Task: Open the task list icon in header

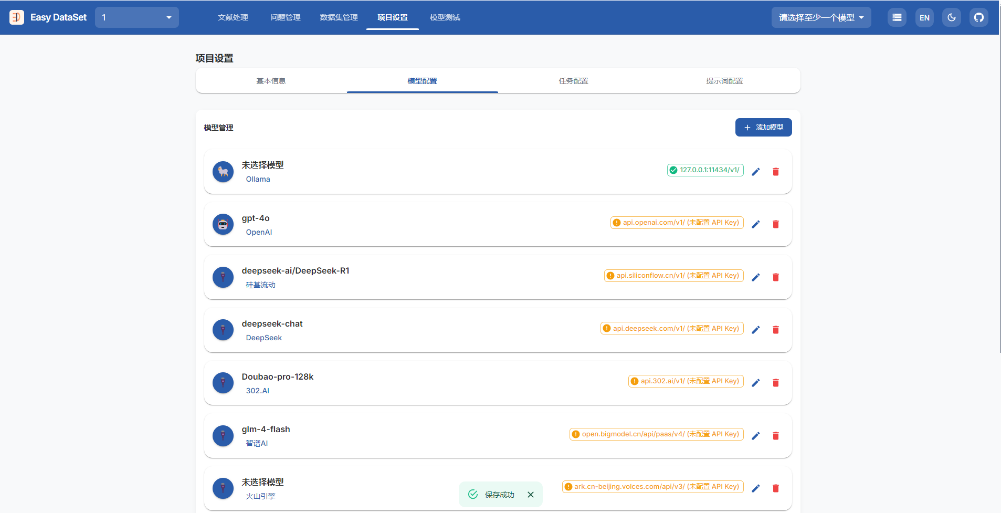Action: [x=897, y=17]
